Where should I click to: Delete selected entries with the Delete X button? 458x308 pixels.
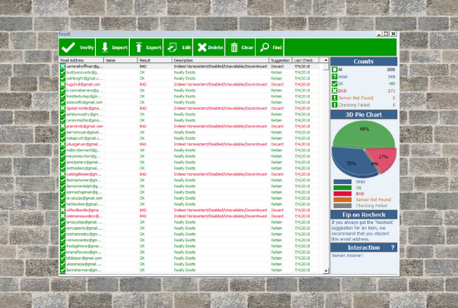tap(209, 47)
